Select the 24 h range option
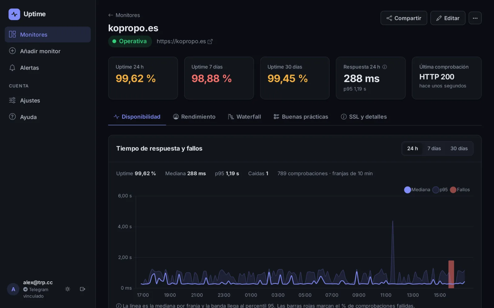Image resolution: width=494 pixels, height=308 pixels. (x=412, y=148)
